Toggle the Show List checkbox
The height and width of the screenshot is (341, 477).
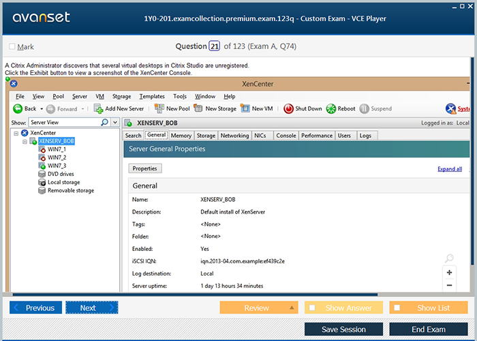point(397,308)
